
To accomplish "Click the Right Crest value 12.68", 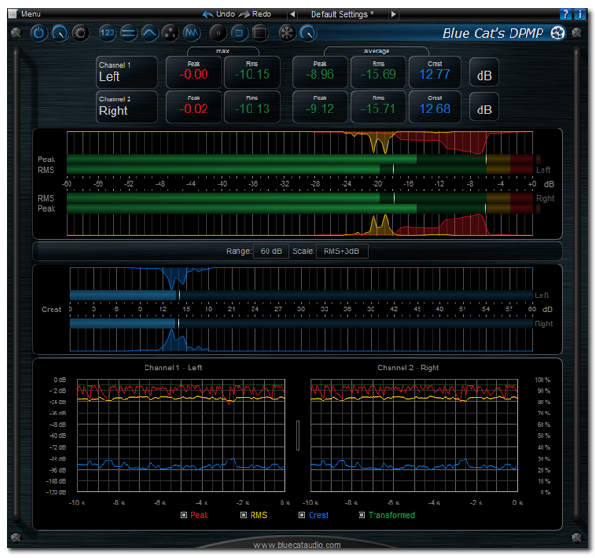I will tap(435, 109).
